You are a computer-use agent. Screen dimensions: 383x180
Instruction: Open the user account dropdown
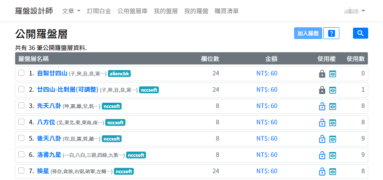(x=355, y=11)
